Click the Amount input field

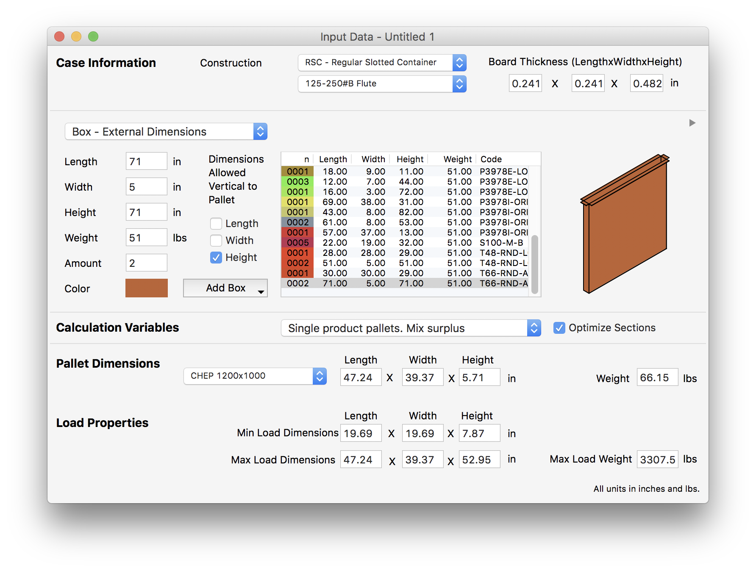point(147,263)
